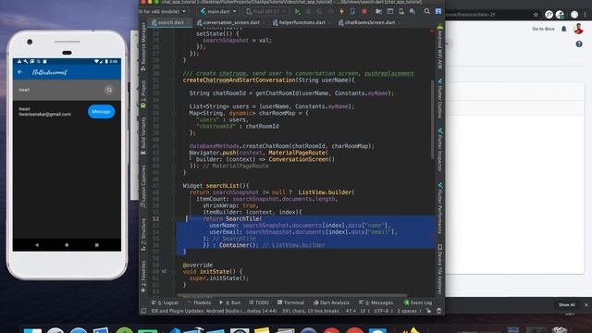Open the Flutter Outline side panel
Image resolution: width=592 pixels, height=333 pixels.
440,99
